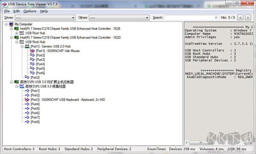Go to next search hit

[x=248, y=17]
